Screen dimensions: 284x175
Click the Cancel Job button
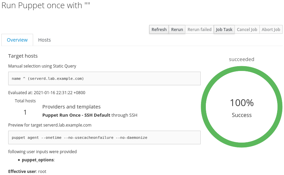coord(247,29)
